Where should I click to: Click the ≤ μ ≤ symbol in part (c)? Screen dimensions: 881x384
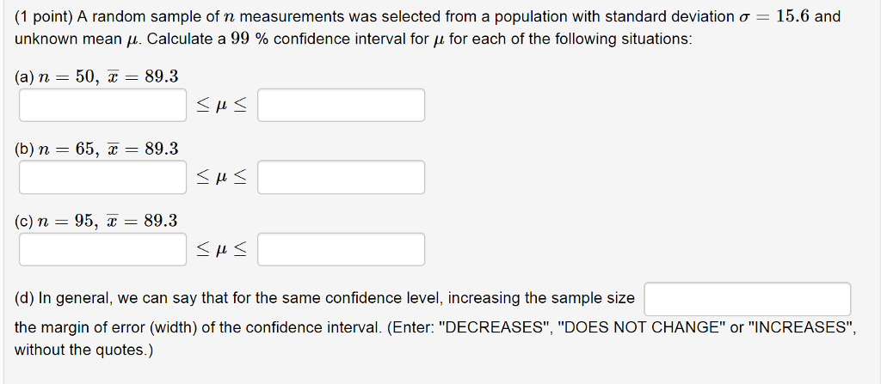click(221, 250)
